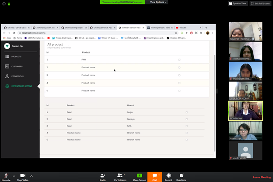
Task: Open the Invite people icon
Action: pos(103,175)
